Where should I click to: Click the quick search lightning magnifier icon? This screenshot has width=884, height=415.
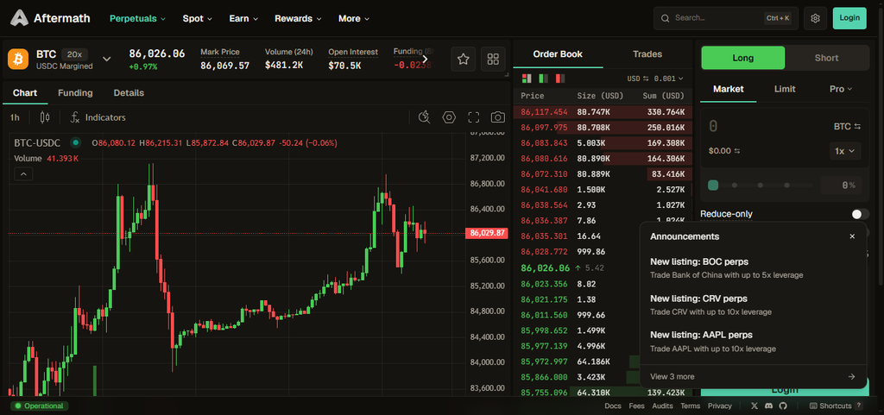coord(425,117)
